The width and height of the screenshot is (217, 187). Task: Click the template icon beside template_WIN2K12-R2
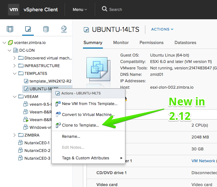[26, 81]
